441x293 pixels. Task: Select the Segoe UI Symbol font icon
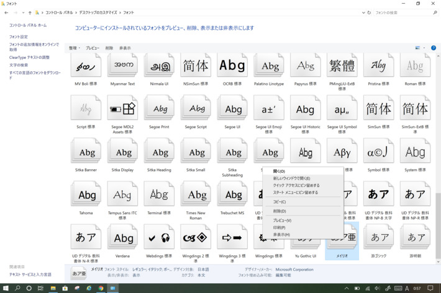342,110
